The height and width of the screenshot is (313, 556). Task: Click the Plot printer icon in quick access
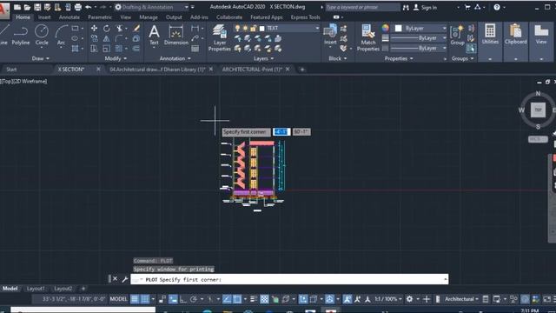pos(78,7)
